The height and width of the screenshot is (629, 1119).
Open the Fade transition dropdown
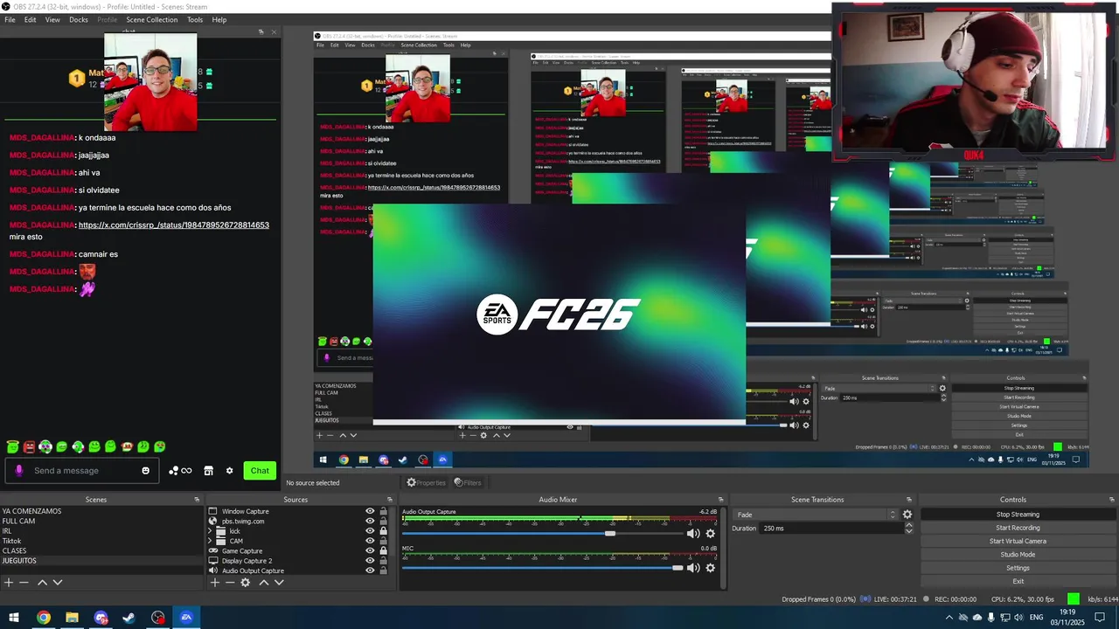(817, 515)
